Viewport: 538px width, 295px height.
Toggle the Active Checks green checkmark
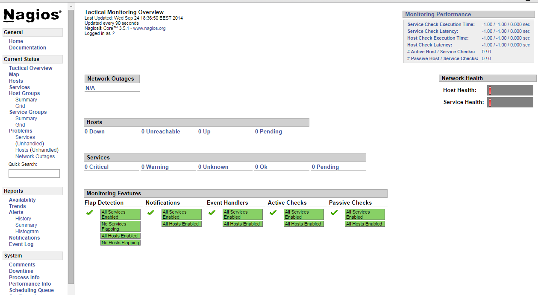tap(273, 212)
